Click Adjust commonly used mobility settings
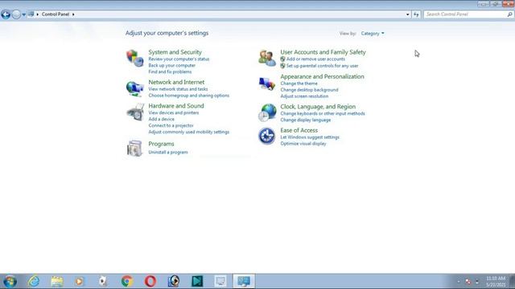 (188, 132)
